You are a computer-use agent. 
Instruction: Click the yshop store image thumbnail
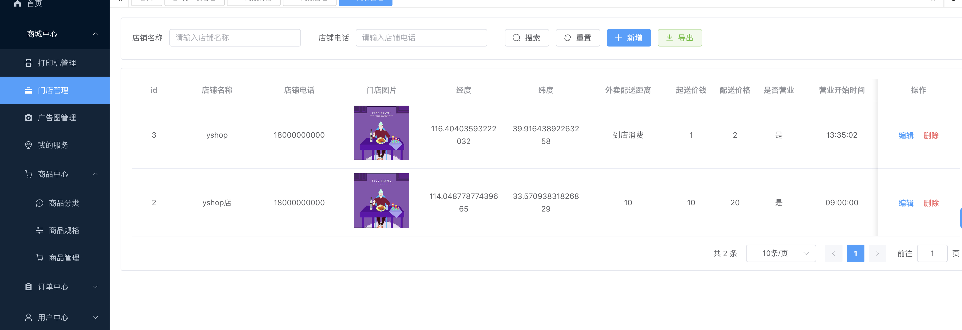[x=381, y=133]
